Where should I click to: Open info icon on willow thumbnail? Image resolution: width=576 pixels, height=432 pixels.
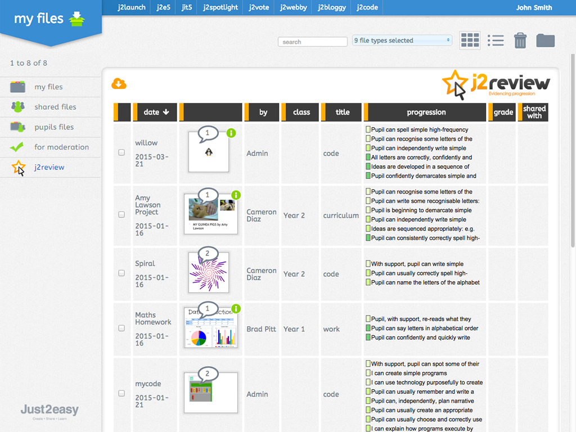point(231,133)
